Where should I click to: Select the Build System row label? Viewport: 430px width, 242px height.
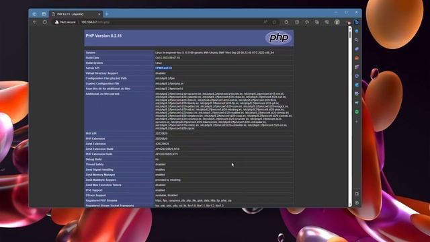click(94, 63)
